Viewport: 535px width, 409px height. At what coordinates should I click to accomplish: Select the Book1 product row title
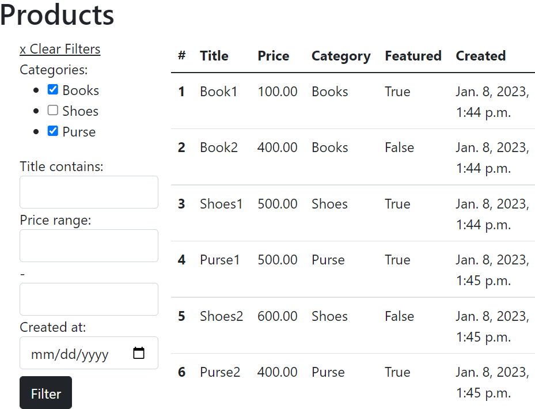click(218, 92)
